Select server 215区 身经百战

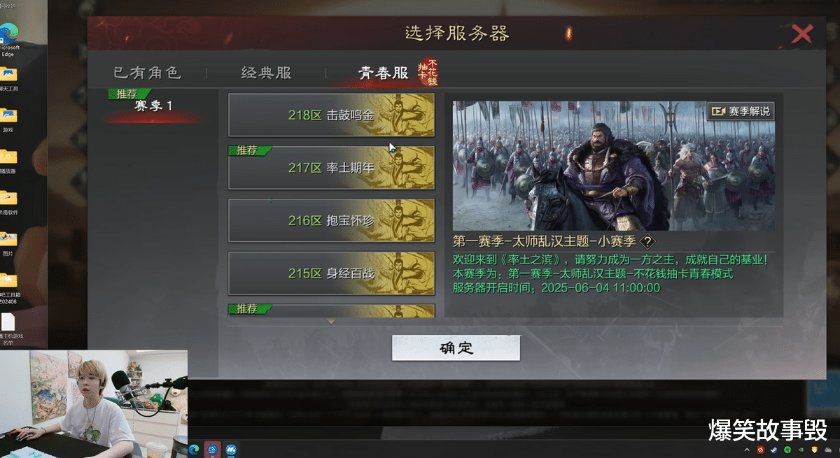[x=331, y=273]
